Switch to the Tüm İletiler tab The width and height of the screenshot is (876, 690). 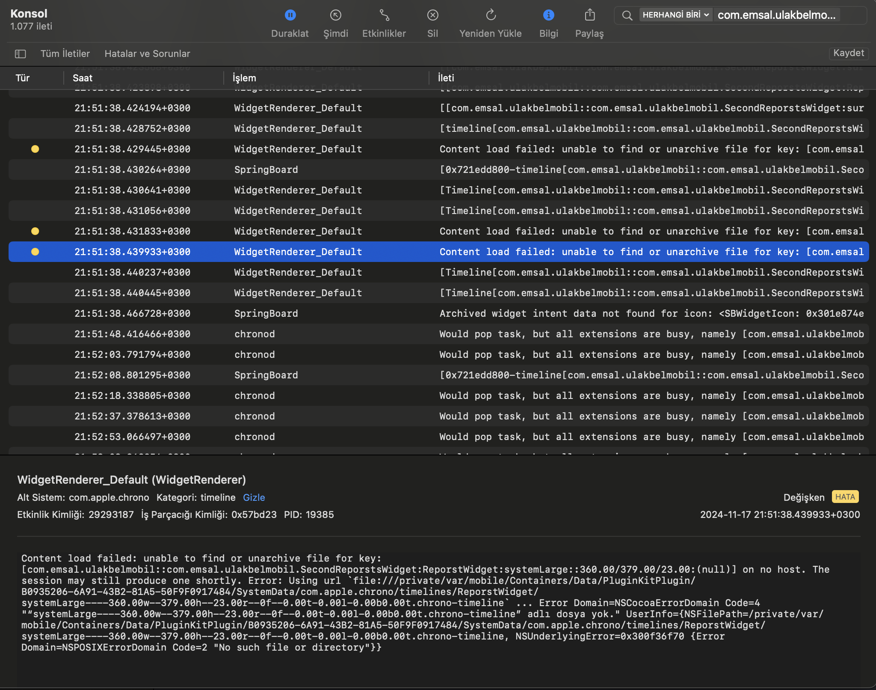[x=65, y=54]
